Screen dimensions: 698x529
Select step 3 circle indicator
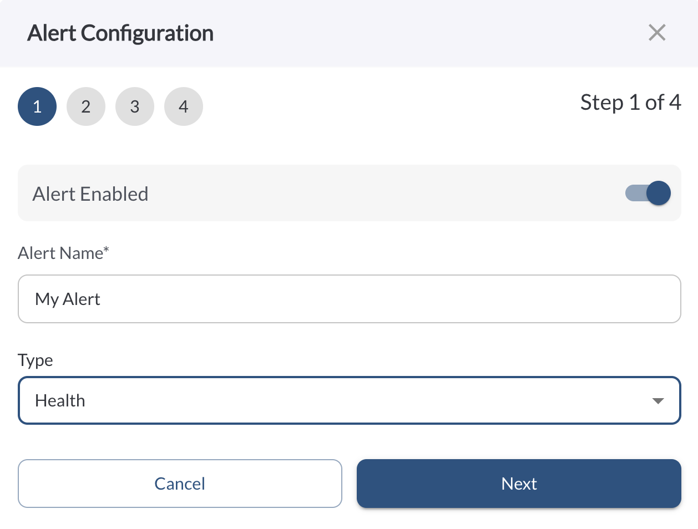click(x=135, y=106)
